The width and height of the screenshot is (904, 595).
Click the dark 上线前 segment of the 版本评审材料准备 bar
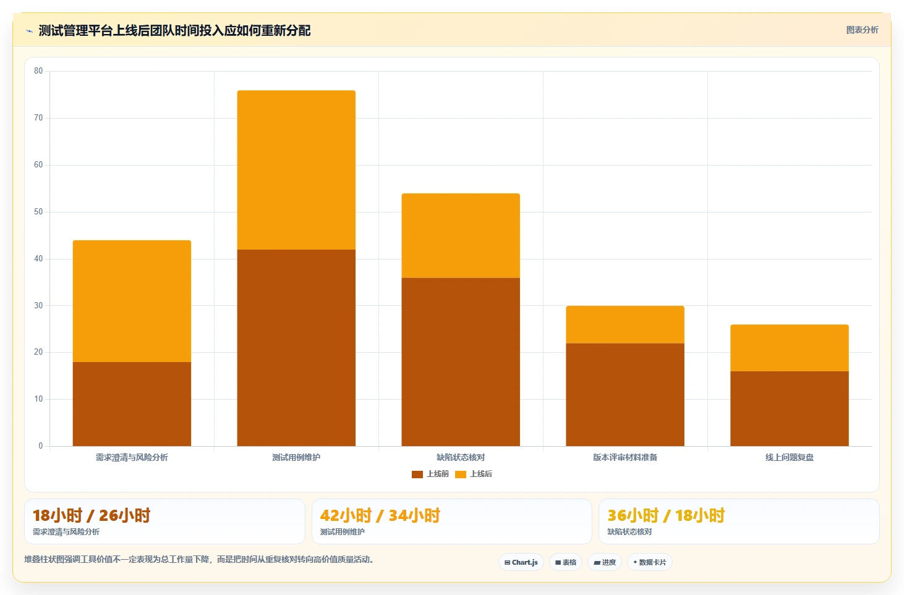pyautogui.click(x=625, y=395)
